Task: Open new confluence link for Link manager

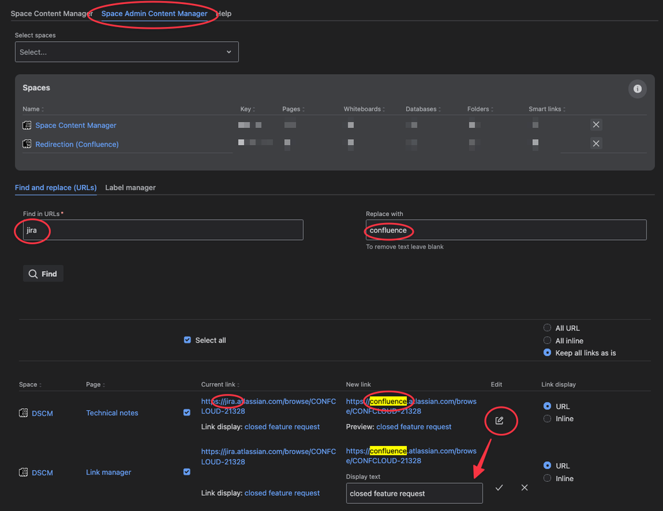Action: click(x=411, y=456)
